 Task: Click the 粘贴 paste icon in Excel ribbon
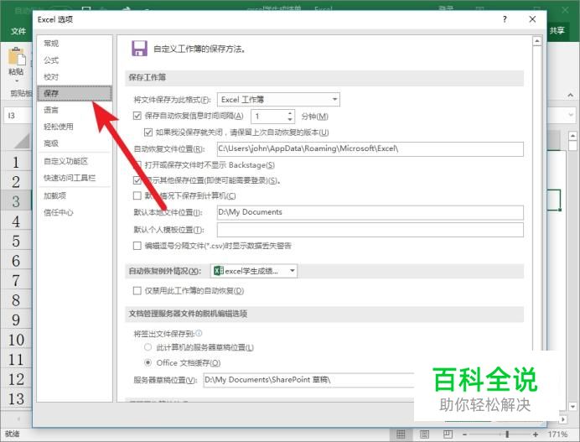17,57
